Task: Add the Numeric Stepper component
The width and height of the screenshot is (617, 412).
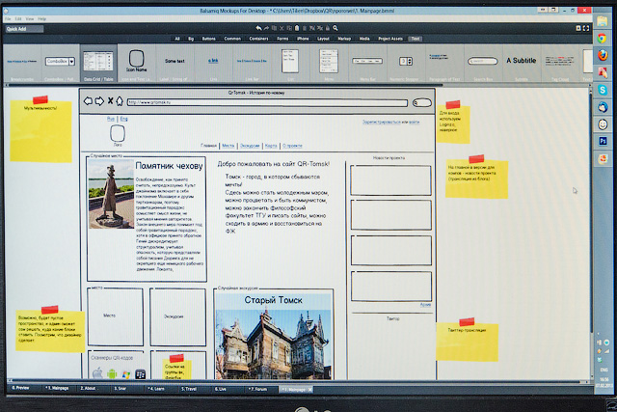Action: point(406,63)
